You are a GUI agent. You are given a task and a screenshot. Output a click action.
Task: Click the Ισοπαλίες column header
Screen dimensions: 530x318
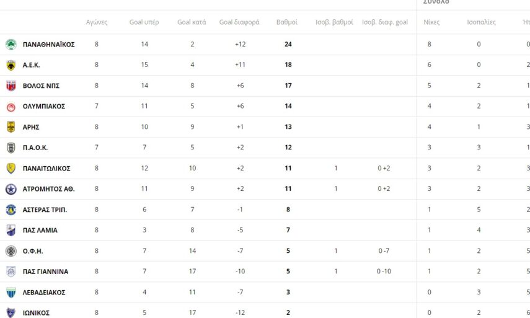[x=481, y=22]
